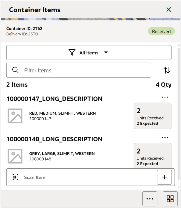
Task: Open the filter funnel icon above the item list
Action: point(72,53)
